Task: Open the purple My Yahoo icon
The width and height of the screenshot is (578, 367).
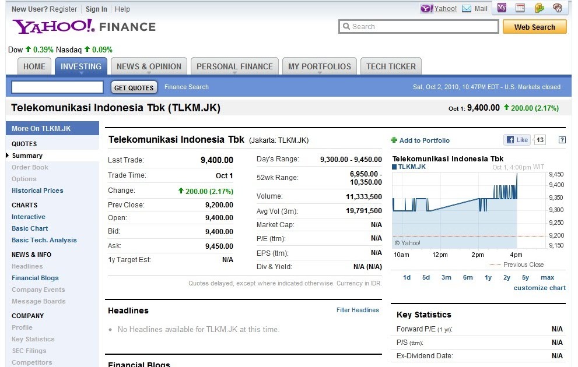Action: (x=502, y=8)
